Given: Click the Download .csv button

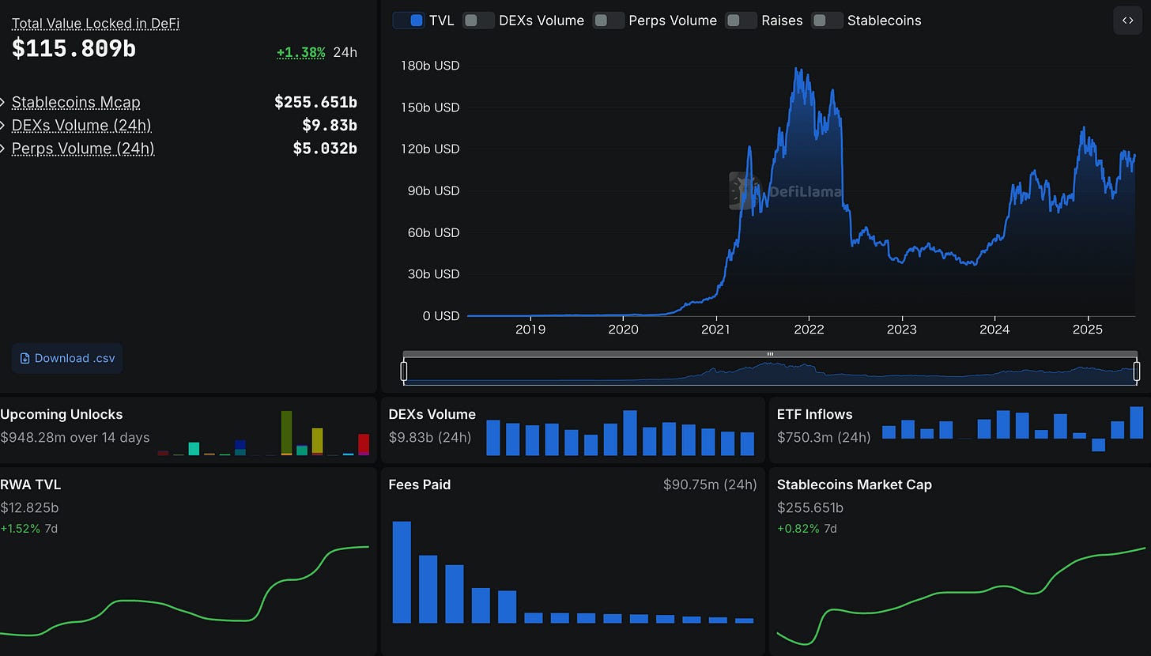Looking at the screenshot, I should tap(67, 358).
